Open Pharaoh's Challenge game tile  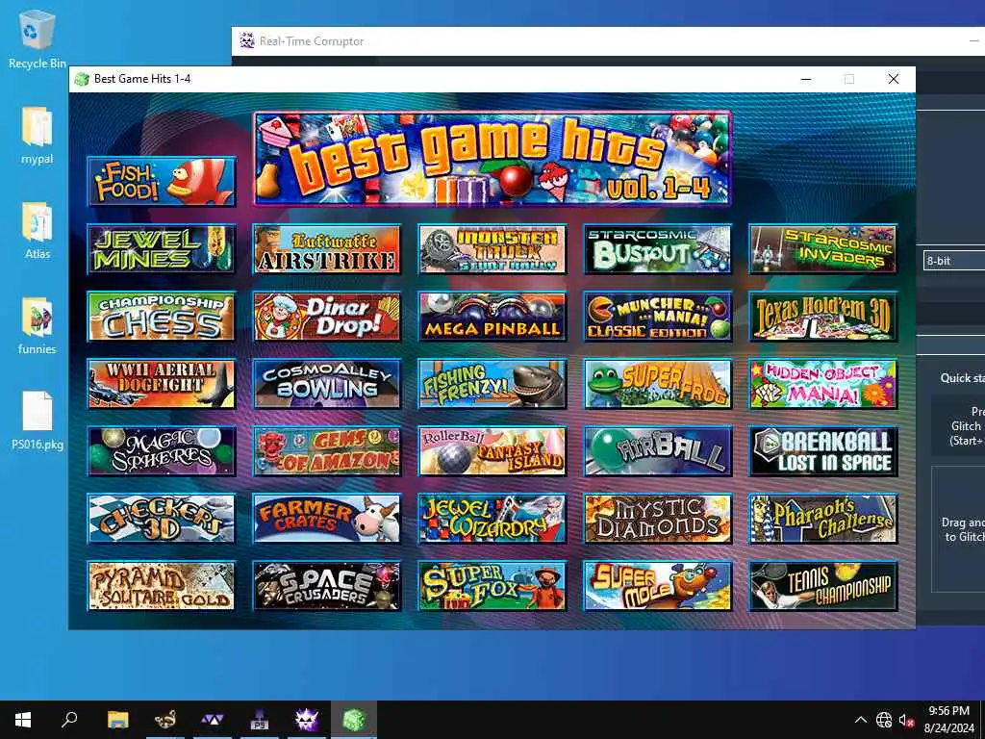(823, 519)
